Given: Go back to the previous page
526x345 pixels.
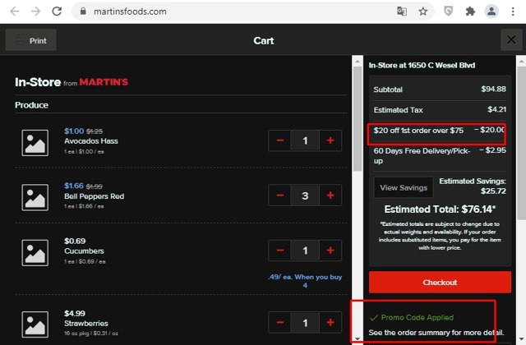Looking at the screenshot, I should click(15, 11).
